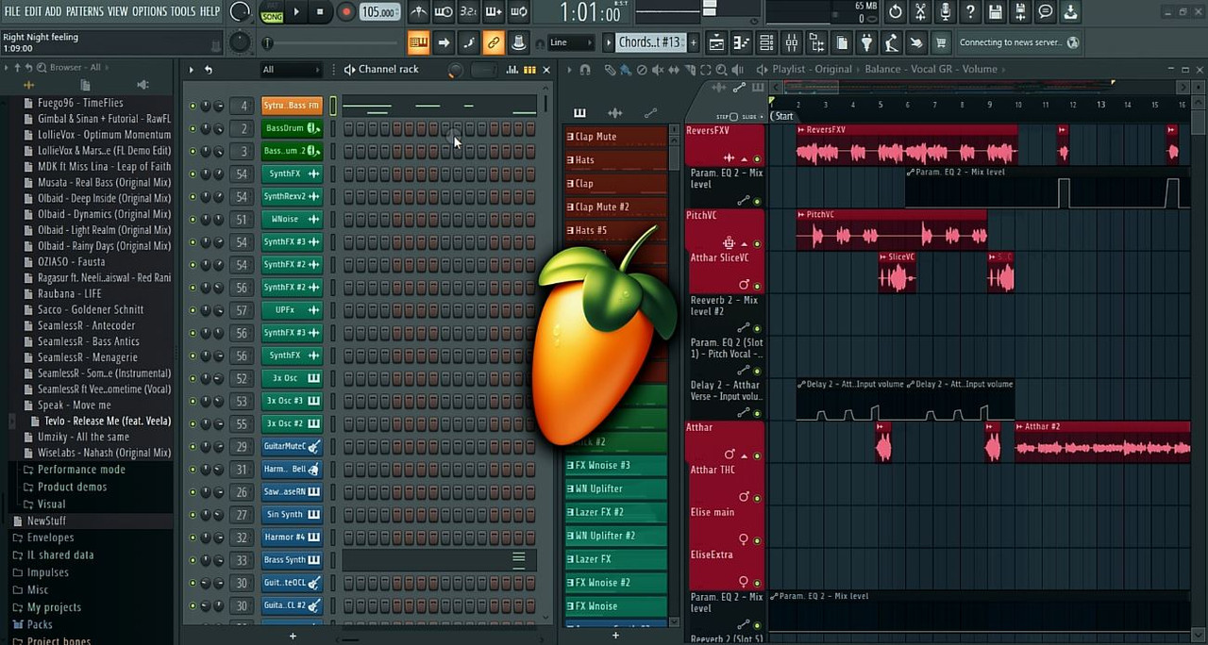This screenshot has height=645, width=1208.
Task: Open the content library cart icon
Action: [941, 42]
